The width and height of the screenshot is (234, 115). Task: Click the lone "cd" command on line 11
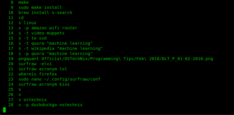[x=21, y=18]
